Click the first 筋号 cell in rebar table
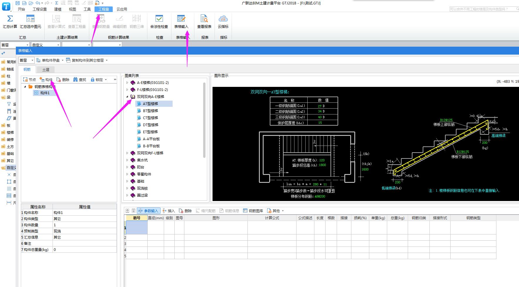Image resolution: width=519 pixels, height=287 pixels. [137, 228]
